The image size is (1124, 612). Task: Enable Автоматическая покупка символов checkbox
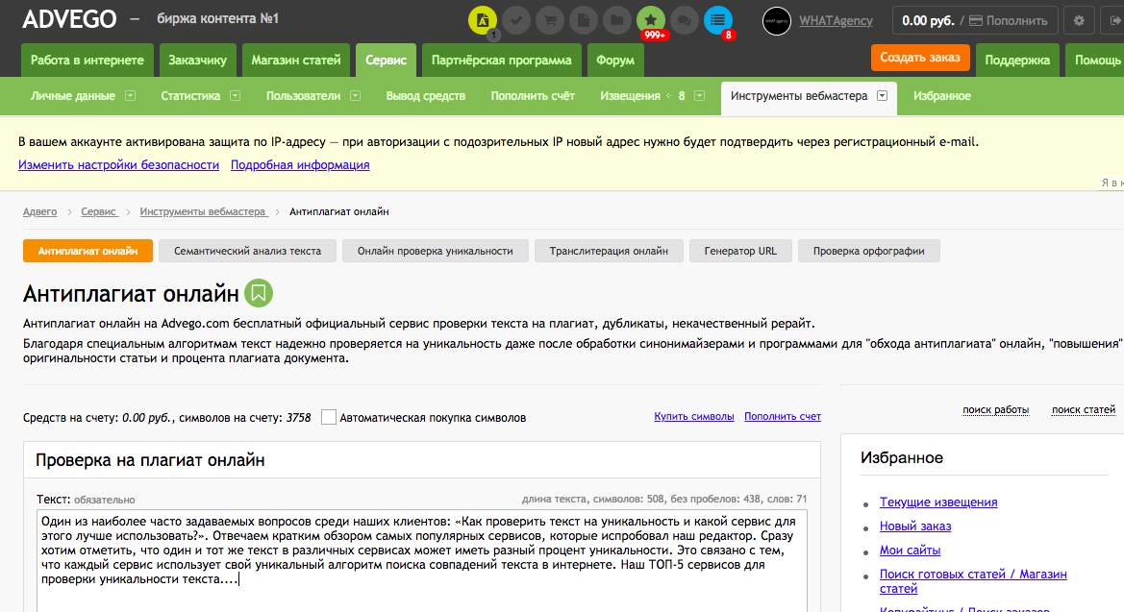coord(329,417)
